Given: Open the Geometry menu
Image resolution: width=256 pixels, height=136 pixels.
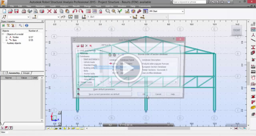Looking at the screenshot, I should coord(40,6).
